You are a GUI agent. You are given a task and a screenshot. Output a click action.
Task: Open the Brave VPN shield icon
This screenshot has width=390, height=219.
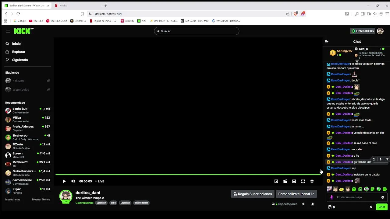[381, 14]
